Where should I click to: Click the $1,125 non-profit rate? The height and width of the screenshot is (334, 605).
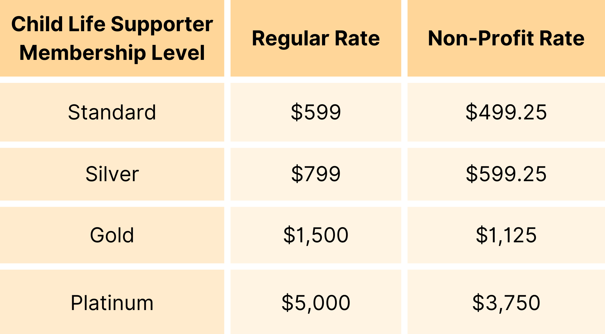click(x=506, y=235)
